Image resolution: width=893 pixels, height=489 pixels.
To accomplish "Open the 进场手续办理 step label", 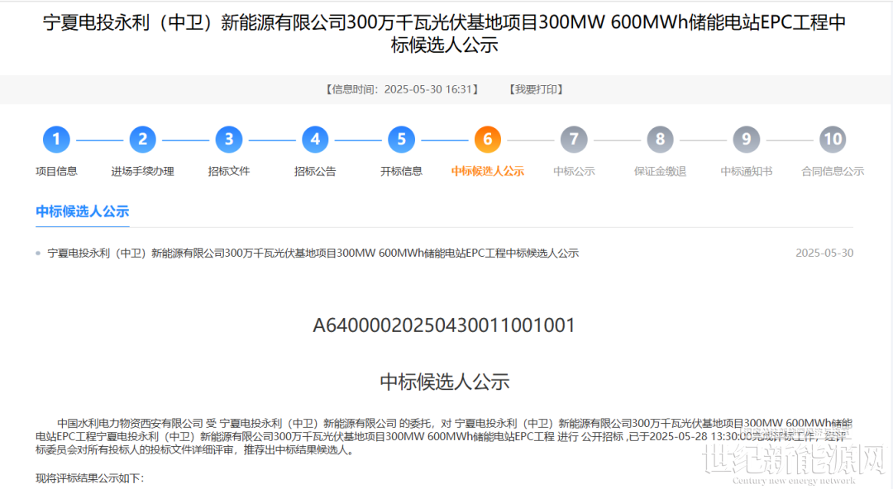I will click(142, 171).
